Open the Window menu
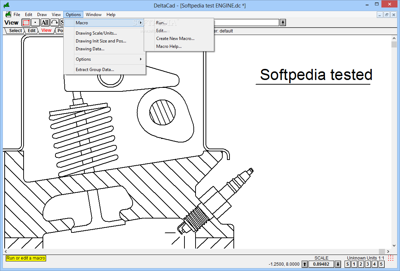Viewport: 400px width, 271px height. click(94, 15)
